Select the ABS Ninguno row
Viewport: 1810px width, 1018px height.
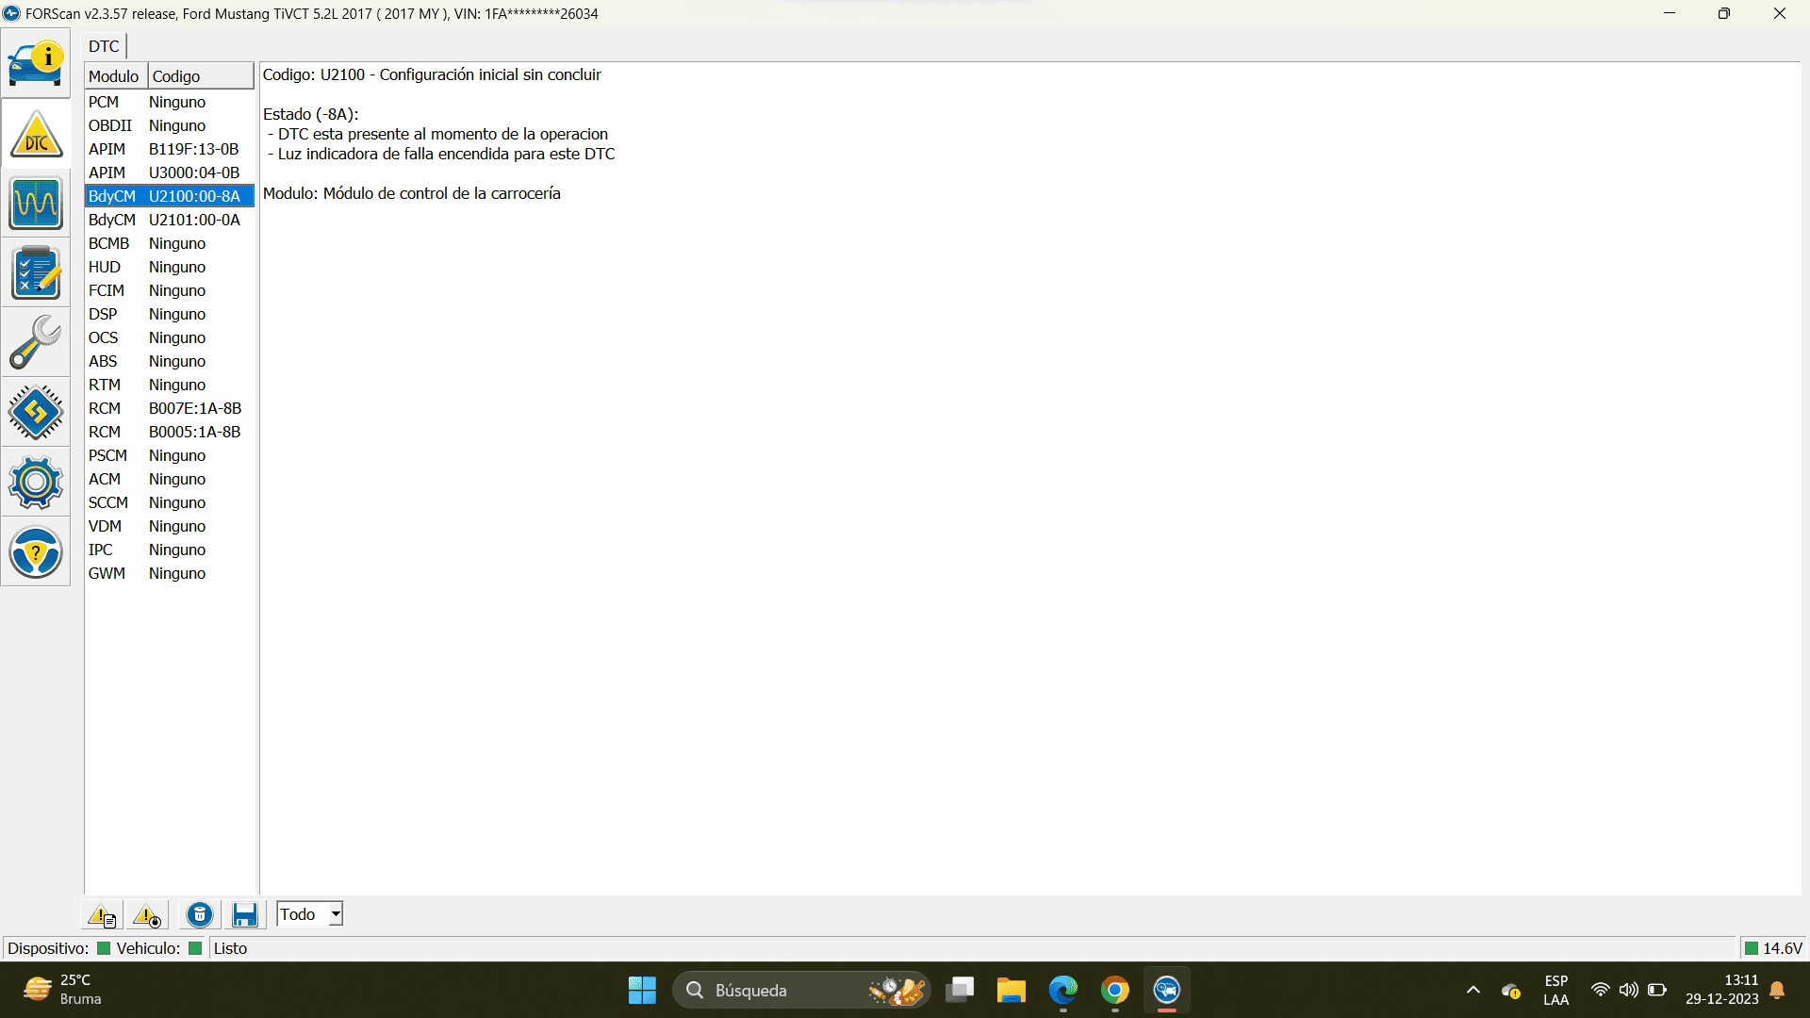(170, 361)
